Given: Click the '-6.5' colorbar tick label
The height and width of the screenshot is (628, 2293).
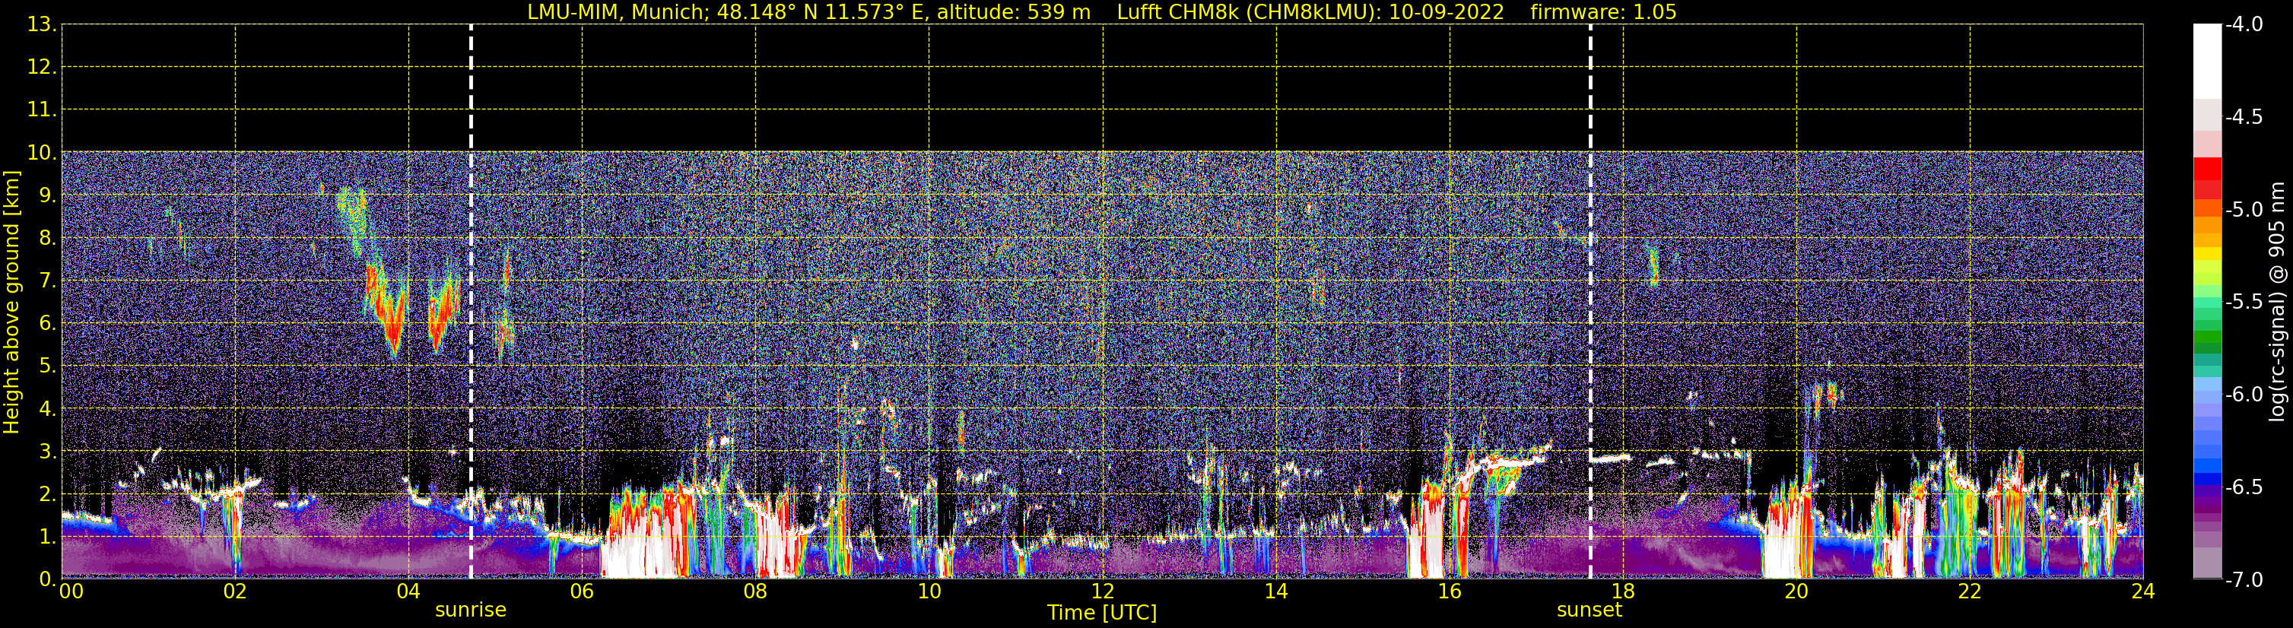Looking at the screenshot, I should [2243, 487].
